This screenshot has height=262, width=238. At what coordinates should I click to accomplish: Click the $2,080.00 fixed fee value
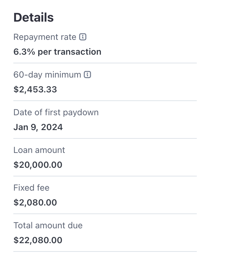(35, 202)
